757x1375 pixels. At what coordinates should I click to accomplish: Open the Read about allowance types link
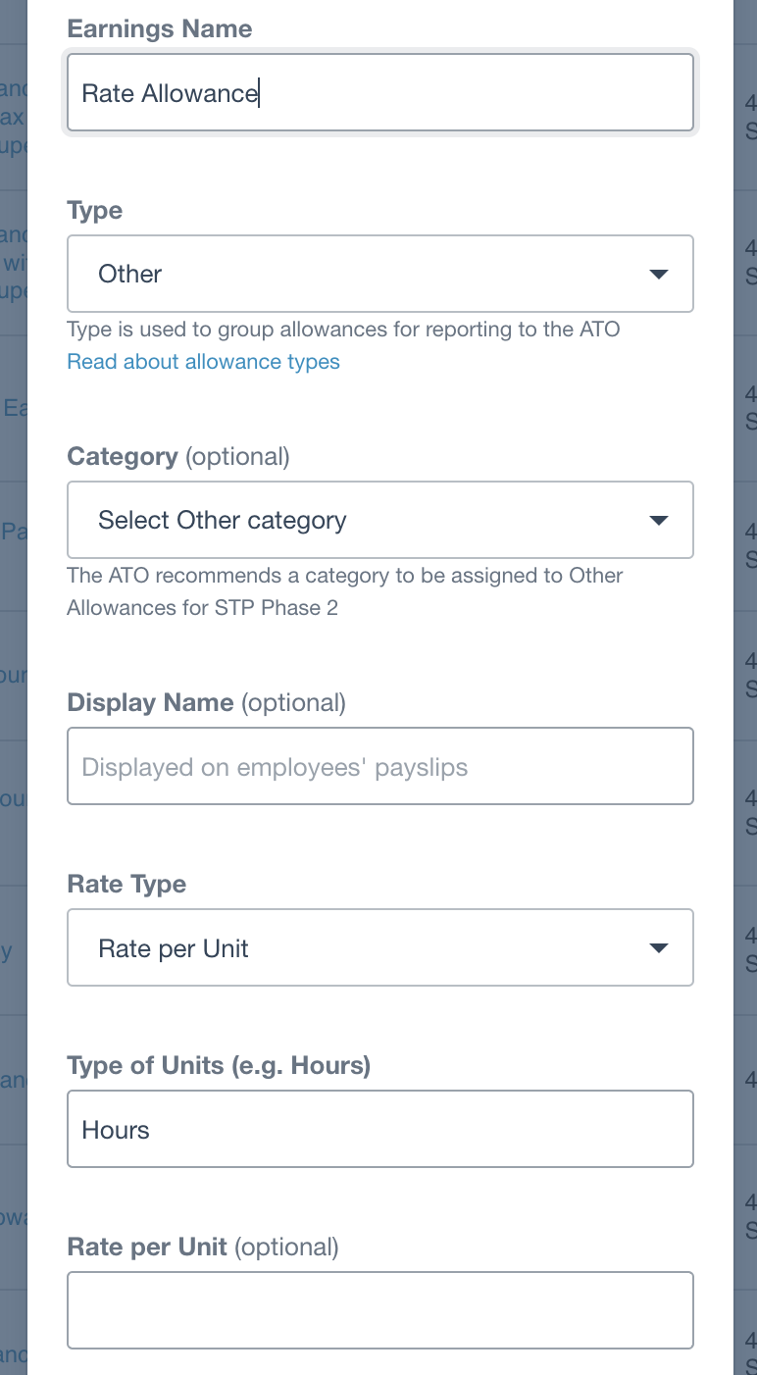click(203, 362)
